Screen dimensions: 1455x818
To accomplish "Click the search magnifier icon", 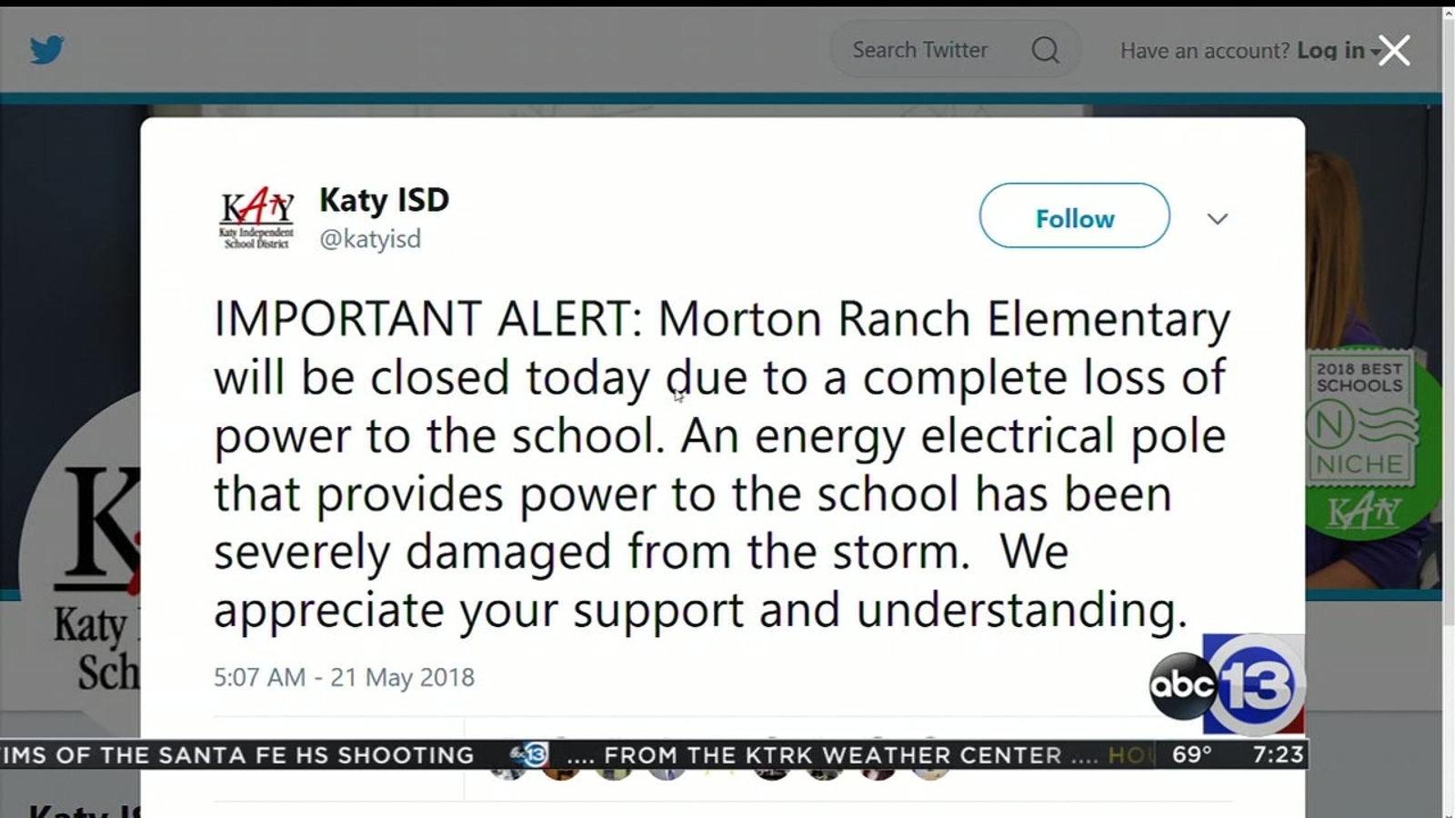I will click(1044, 51).
